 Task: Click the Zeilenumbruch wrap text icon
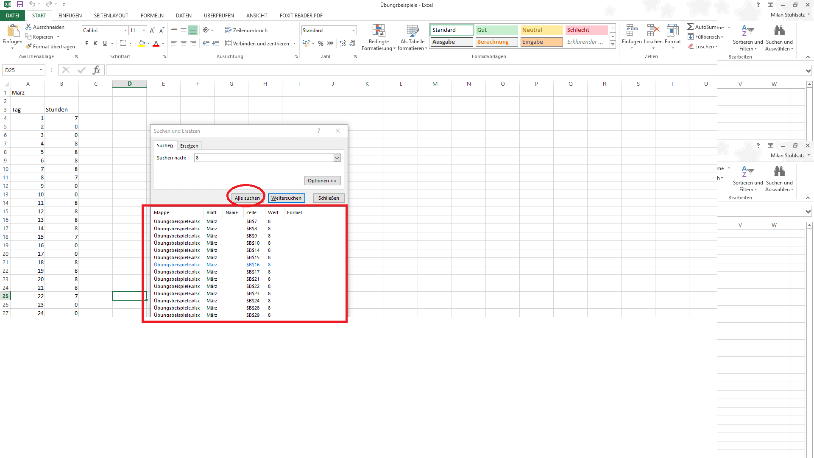[x=228, y=31]
